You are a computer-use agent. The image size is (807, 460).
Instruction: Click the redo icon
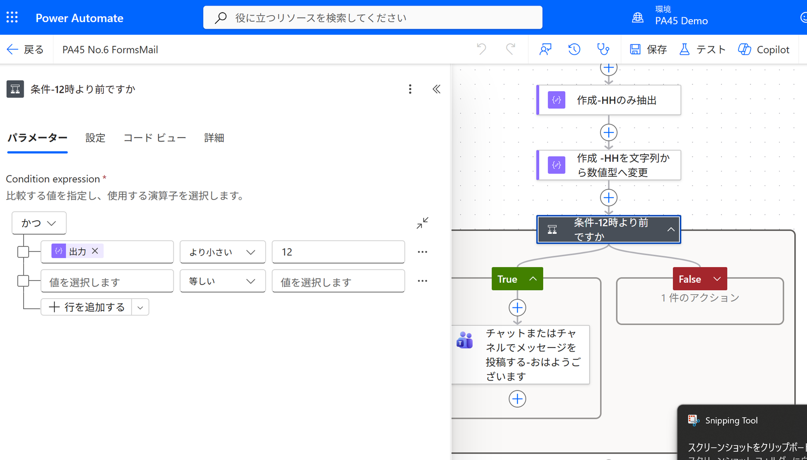pos(510,49)
